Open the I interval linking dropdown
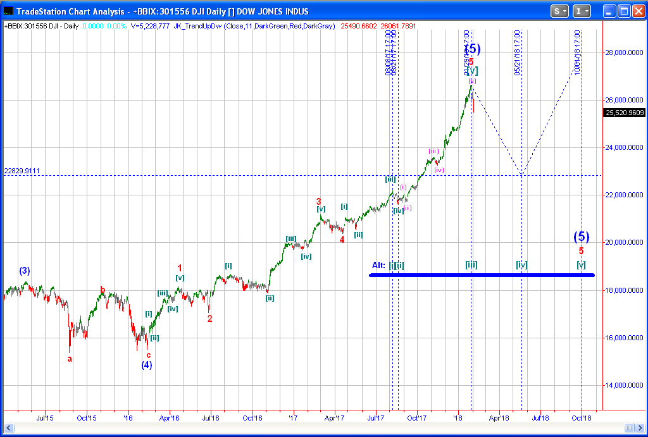 (x=582, y=11)
